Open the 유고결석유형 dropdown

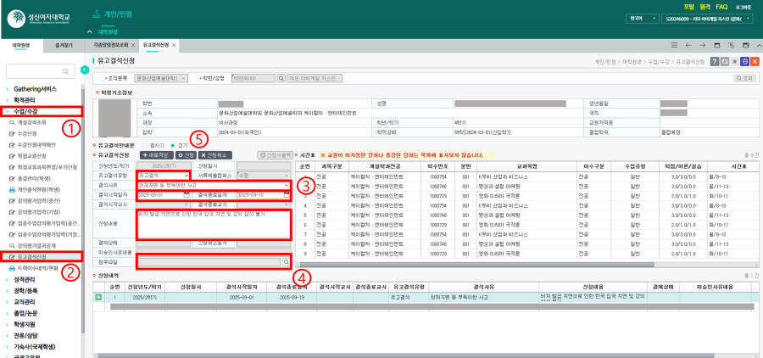164,175
